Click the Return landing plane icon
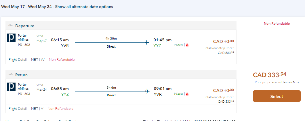 click(11, 75)
